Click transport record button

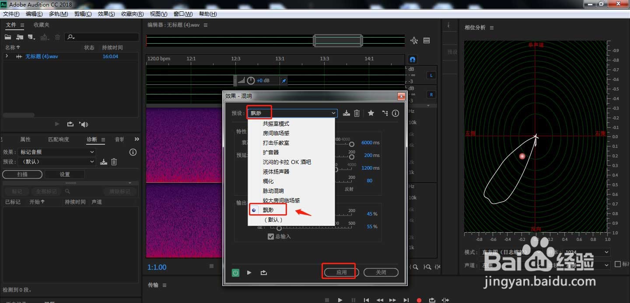coord(419,300)
